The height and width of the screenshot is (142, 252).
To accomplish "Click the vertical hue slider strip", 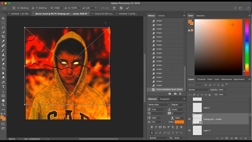I will coord(247,47).
